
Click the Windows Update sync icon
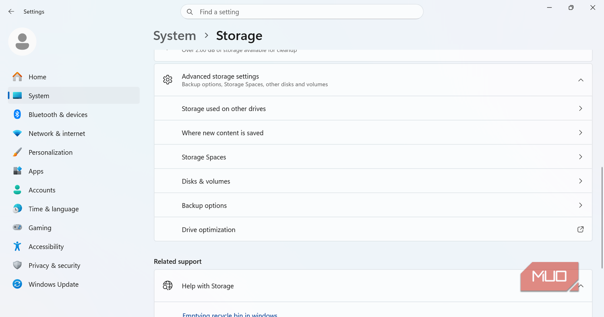(x=17, y=284)
